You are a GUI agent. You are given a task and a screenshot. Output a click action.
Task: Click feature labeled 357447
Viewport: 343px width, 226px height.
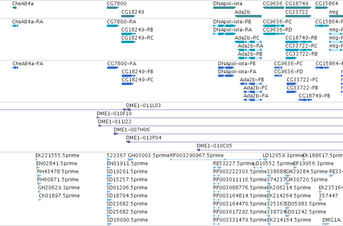(328, 196)
